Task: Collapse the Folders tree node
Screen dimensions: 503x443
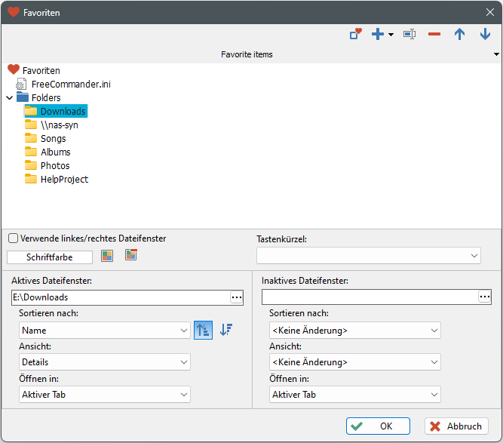Action: 10,97
